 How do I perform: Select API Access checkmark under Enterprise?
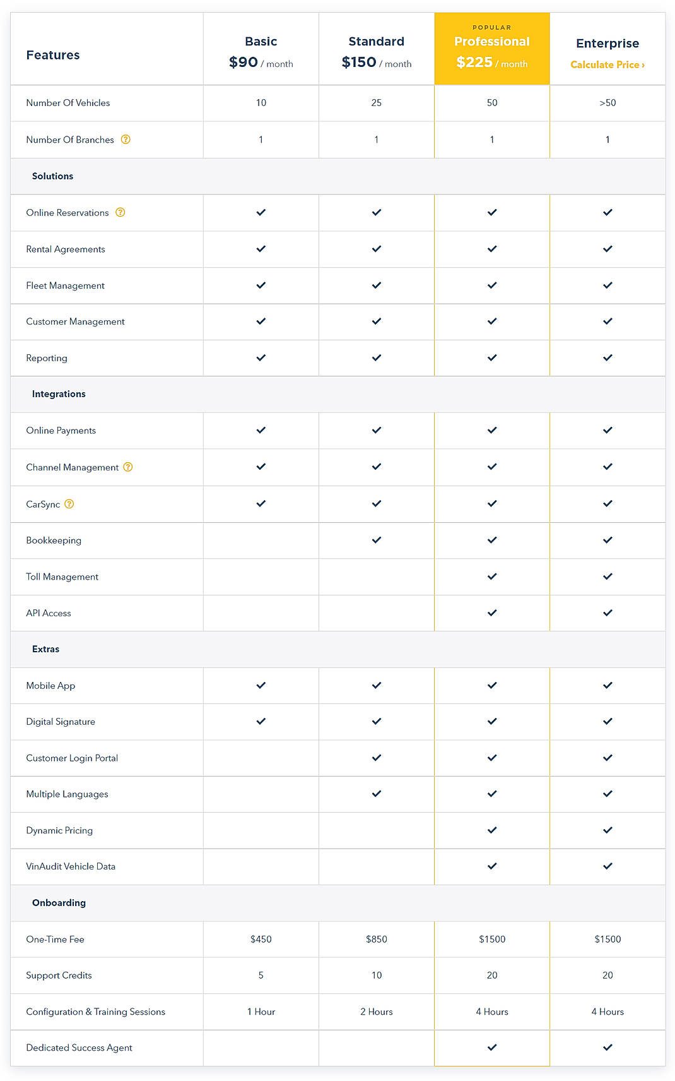point(607,612)
